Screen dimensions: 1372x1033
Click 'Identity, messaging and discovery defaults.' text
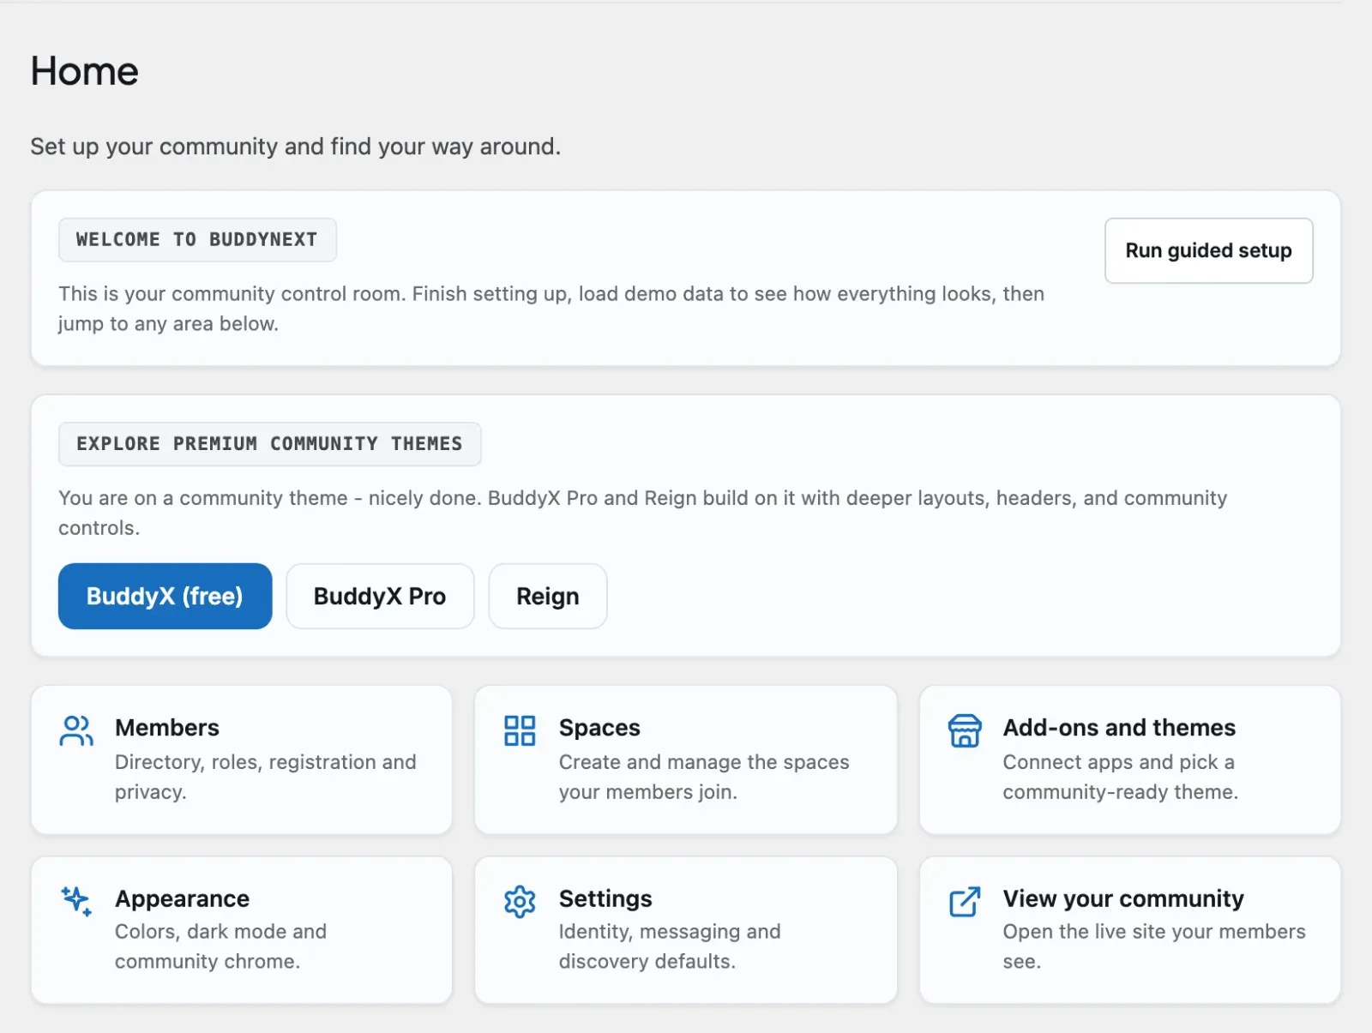point(670,946)
